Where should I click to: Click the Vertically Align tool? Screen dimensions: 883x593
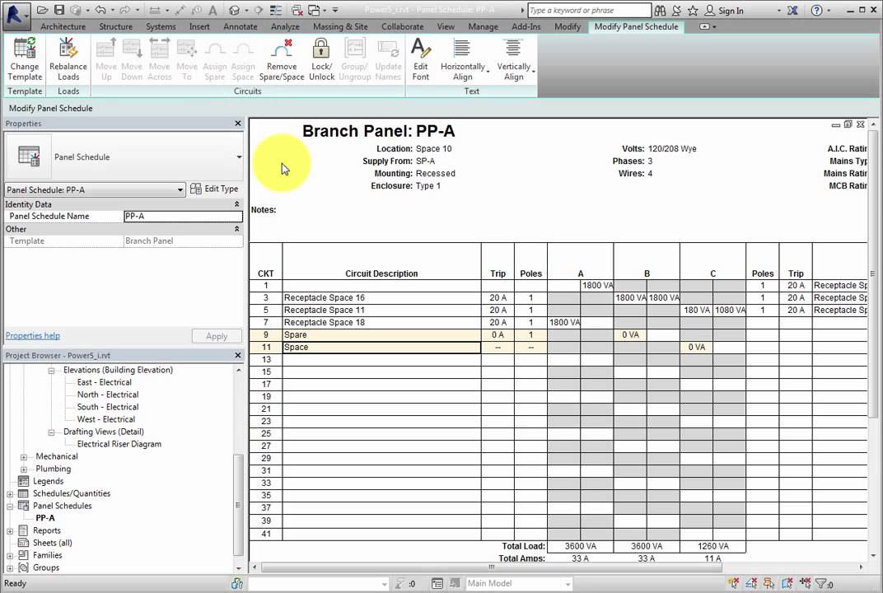[514, 59]
